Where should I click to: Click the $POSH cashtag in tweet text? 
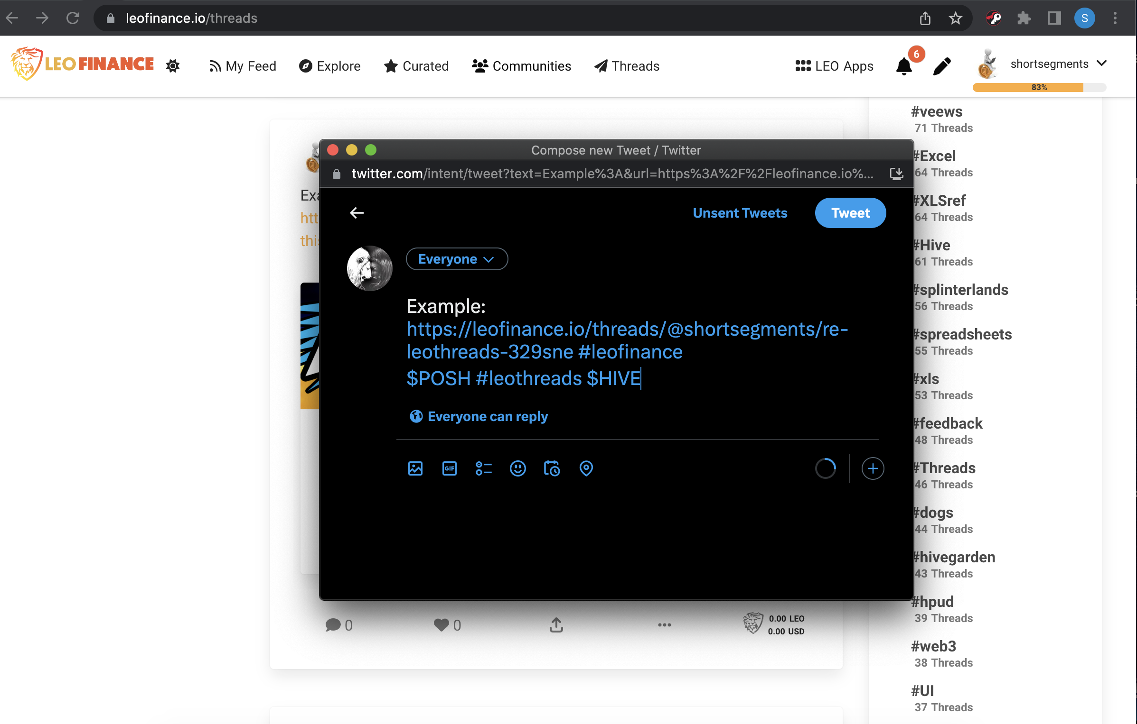click(x=439, y=378)
